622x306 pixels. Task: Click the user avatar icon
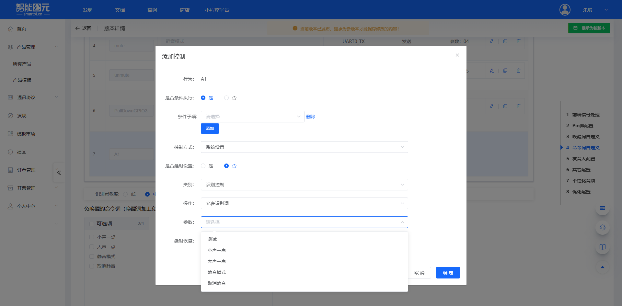565,10
